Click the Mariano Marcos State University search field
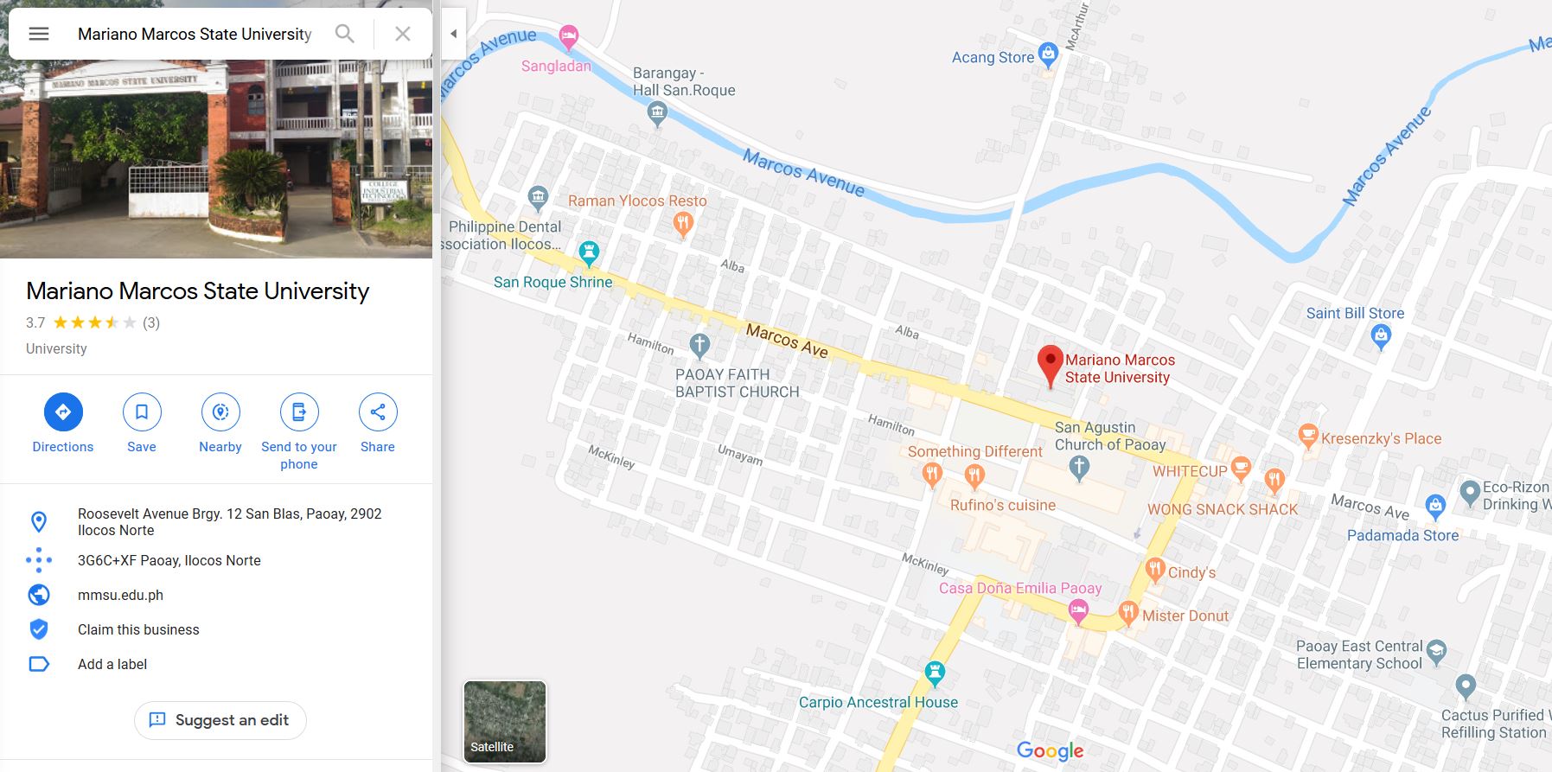Viewport: 1552px width, 772px height. [195, 34]
